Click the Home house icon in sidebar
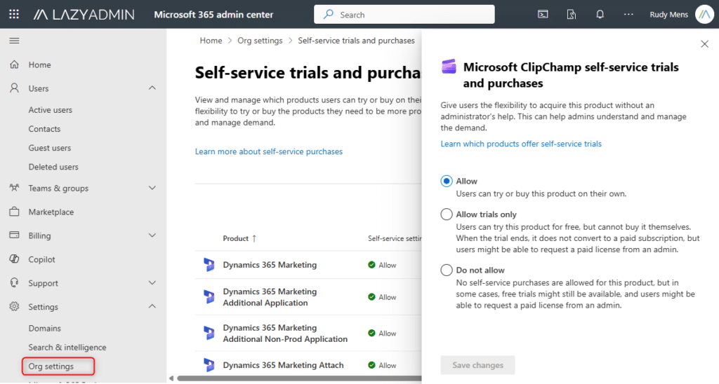This screenshot has height=384, width=719. coord(14,64)
